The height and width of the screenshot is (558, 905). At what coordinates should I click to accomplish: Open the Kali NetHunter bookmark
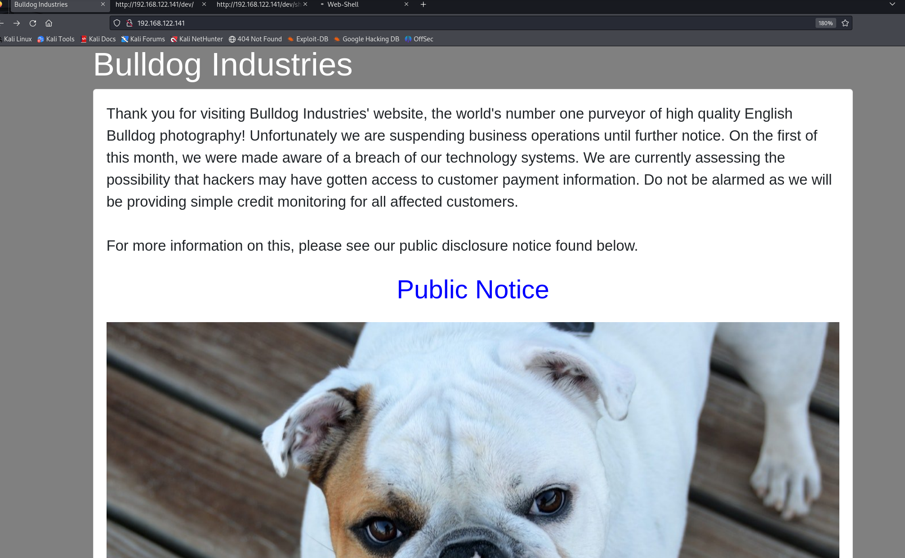pos(196,39)
